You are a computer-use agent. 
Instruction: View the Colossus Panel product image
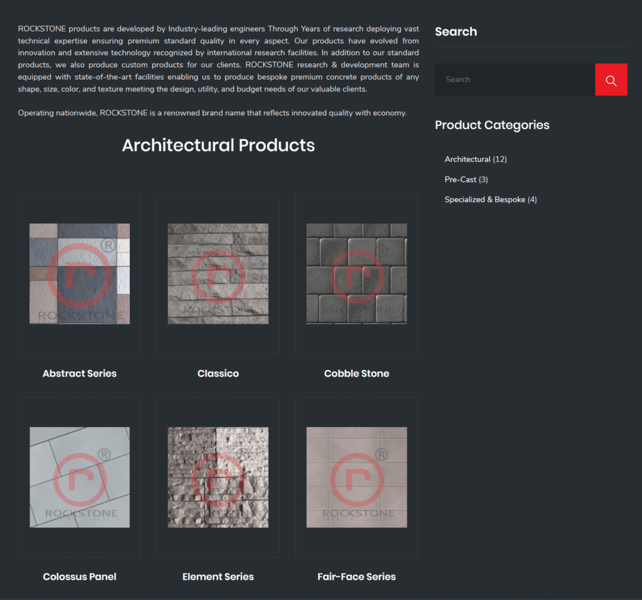coord(80,477)
